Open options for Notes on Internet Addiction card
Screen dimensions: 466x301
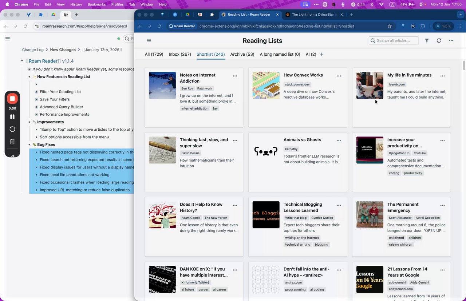[x=235, y=76]
